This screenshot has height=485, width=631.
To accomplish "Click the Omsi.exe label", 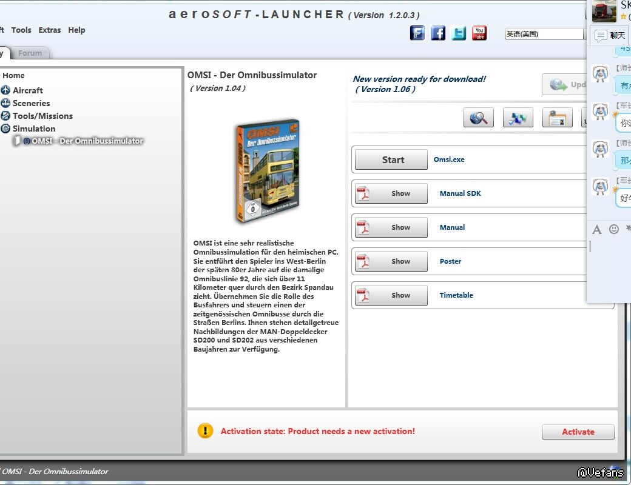I will click(449, 159).
